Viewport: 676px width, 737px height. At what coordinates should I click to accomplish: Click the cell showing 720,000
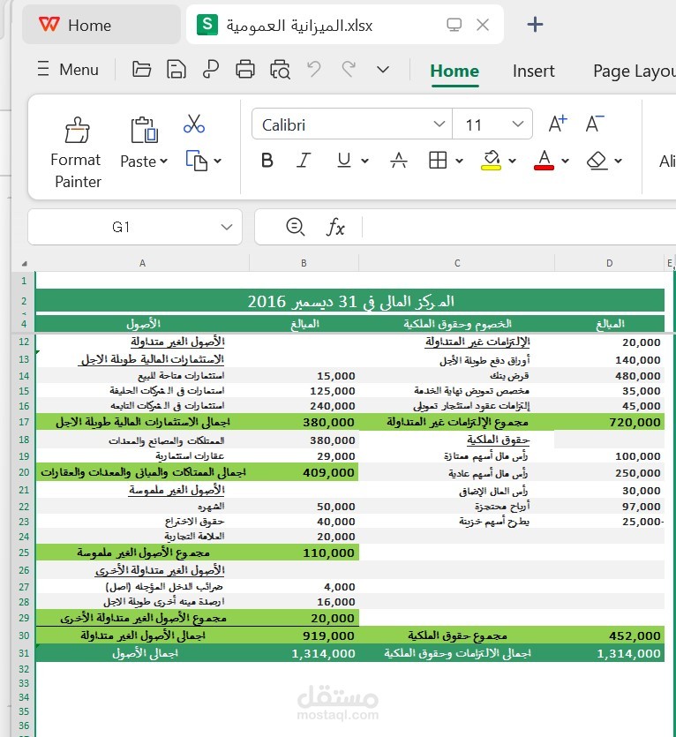(610, 422)
